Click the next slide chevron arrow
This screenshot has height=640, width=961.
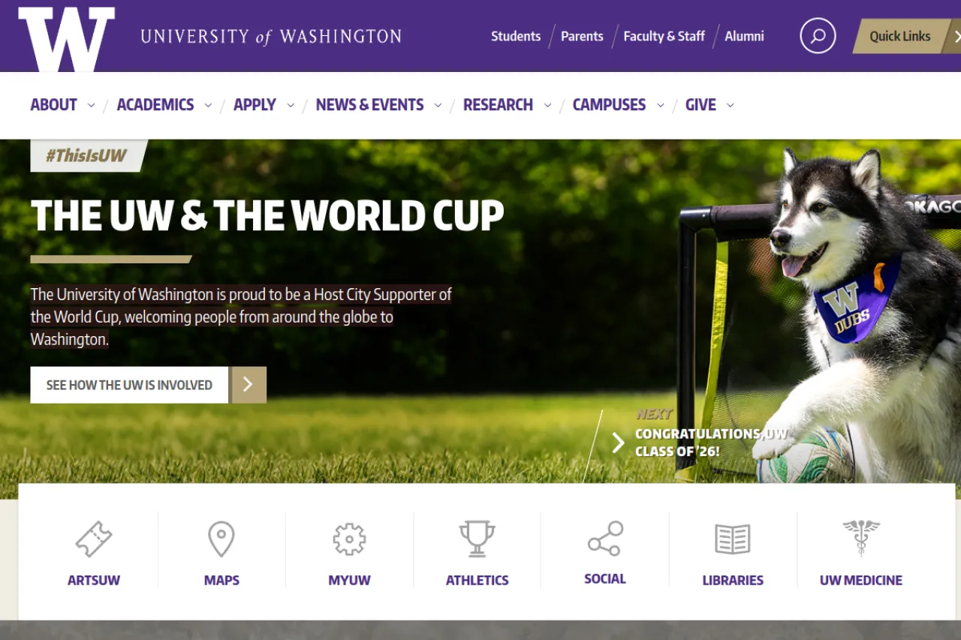(x=619, y=443)
